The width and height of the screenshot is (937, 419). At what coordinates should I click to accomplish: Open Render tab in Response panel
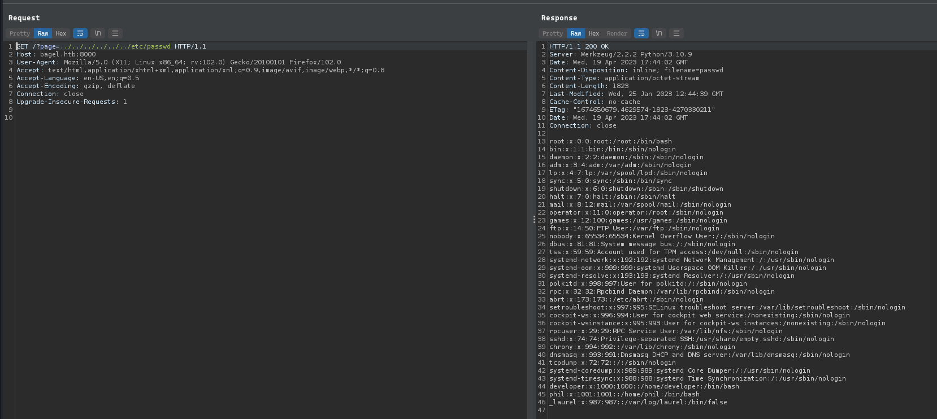click(x=617, y=33)
